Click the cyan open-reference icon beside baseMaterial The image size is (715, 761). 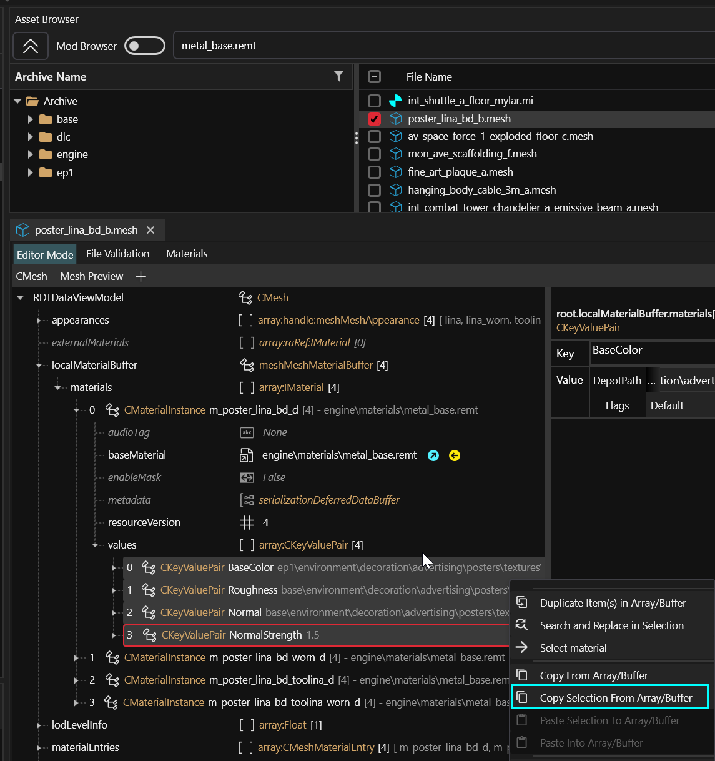[433, 455]
